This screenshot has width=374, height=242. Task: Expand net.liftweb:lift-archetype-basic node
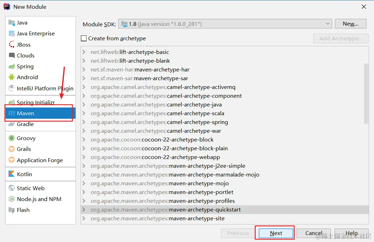84,52
